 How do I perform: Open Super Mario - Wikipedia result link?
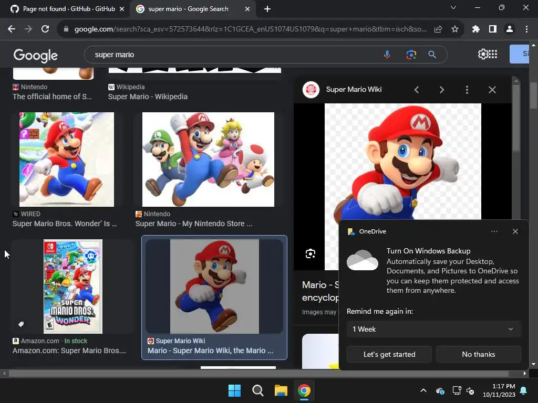click(148, 97)
